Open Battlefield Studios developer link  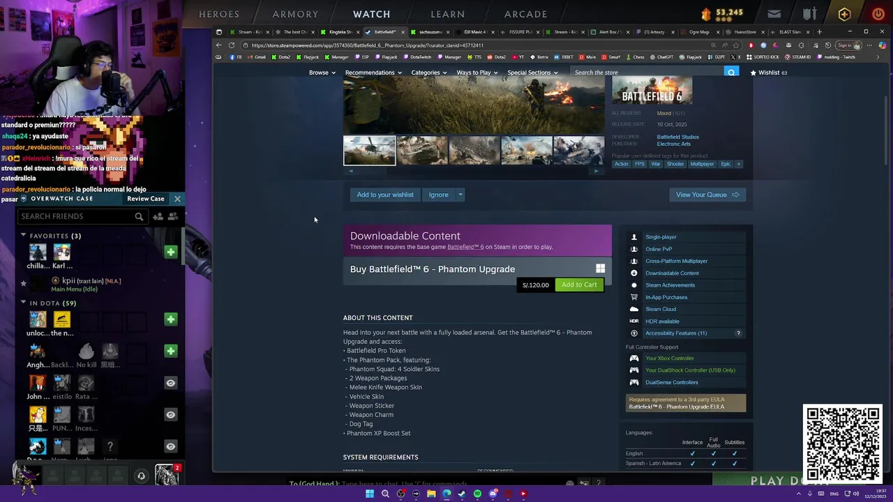pos(677,137)
